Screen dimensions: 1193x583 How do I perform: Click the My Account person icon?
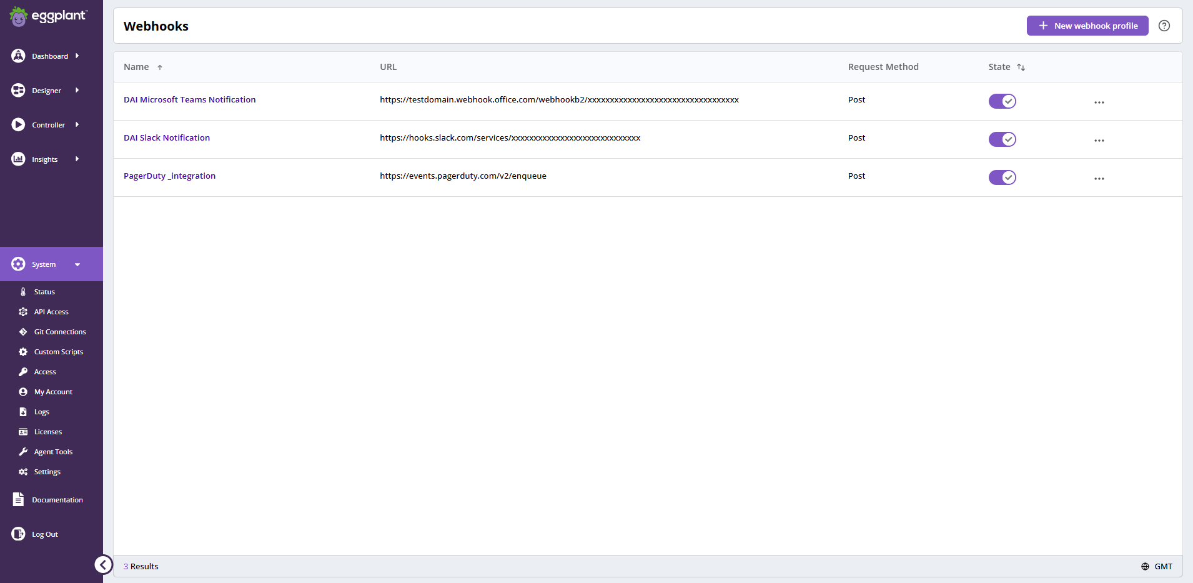tap(23, 392)
